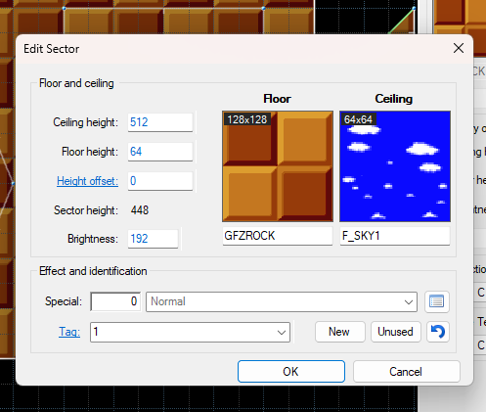Viewport: 486px width, 412px height.
Task: Click the New tag button
Action: click(339, 332)
